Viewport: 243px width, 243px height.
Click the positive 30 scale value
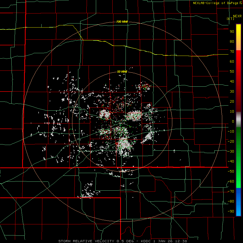[232, 92]
